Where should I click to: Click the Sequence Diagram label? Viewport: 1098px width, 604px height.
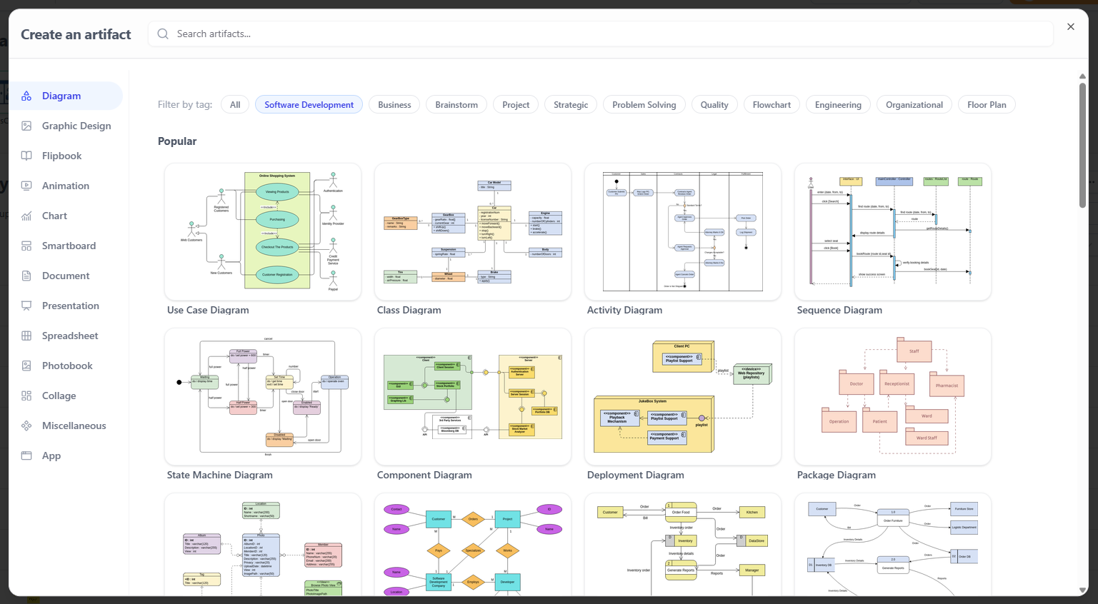839,310
